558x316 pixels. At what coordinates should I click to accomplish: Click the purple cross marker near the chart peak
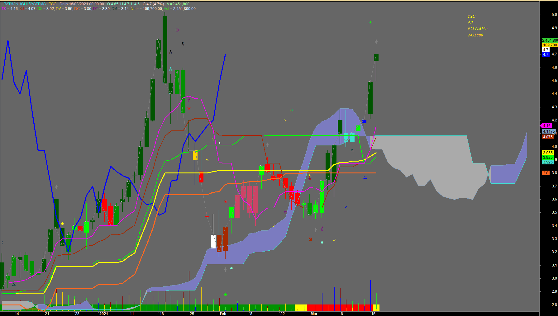point(177,30)
